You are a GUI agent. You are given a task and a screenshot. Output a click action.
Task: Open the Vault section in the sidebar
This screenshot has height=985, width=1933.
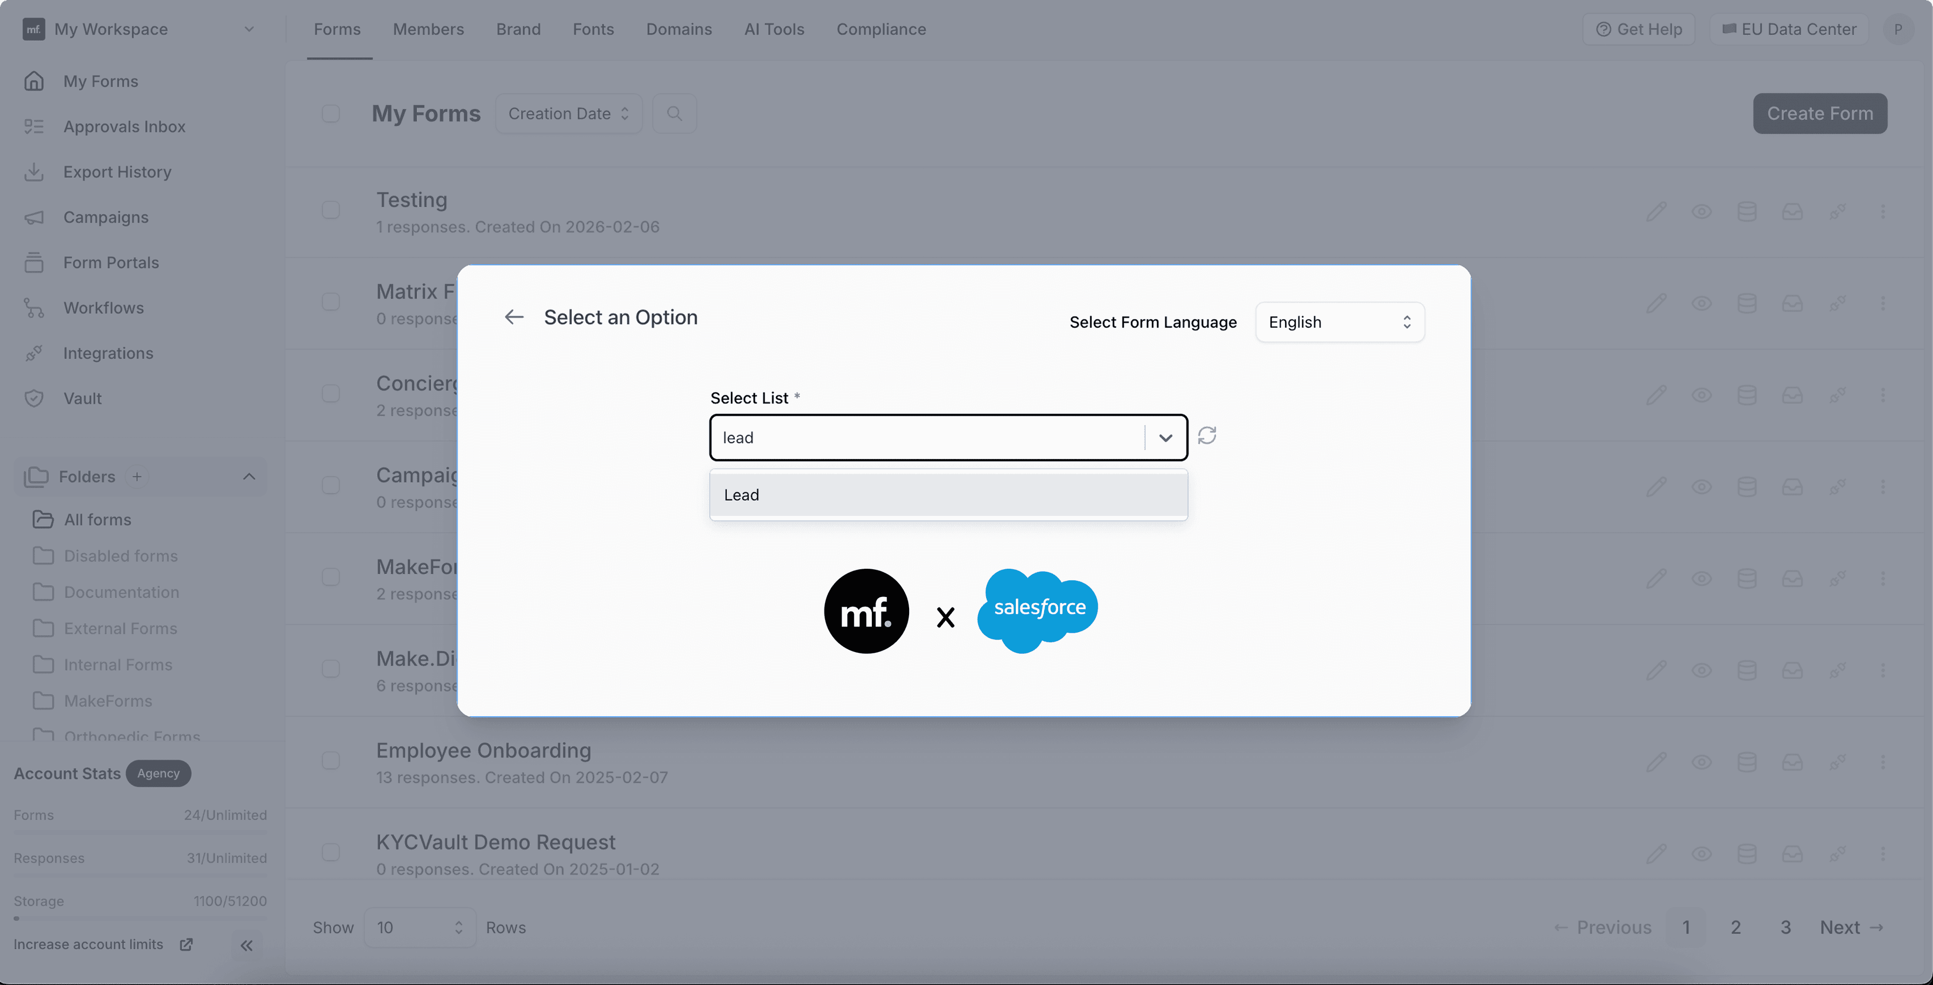pos(83,398)
